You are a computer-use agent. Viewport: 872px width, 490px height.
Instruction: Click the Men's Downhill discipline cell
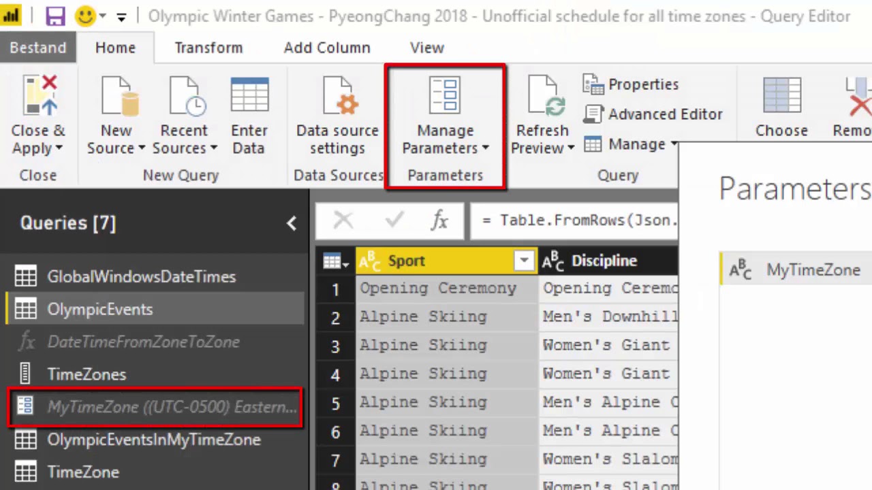tap(608, 317)
